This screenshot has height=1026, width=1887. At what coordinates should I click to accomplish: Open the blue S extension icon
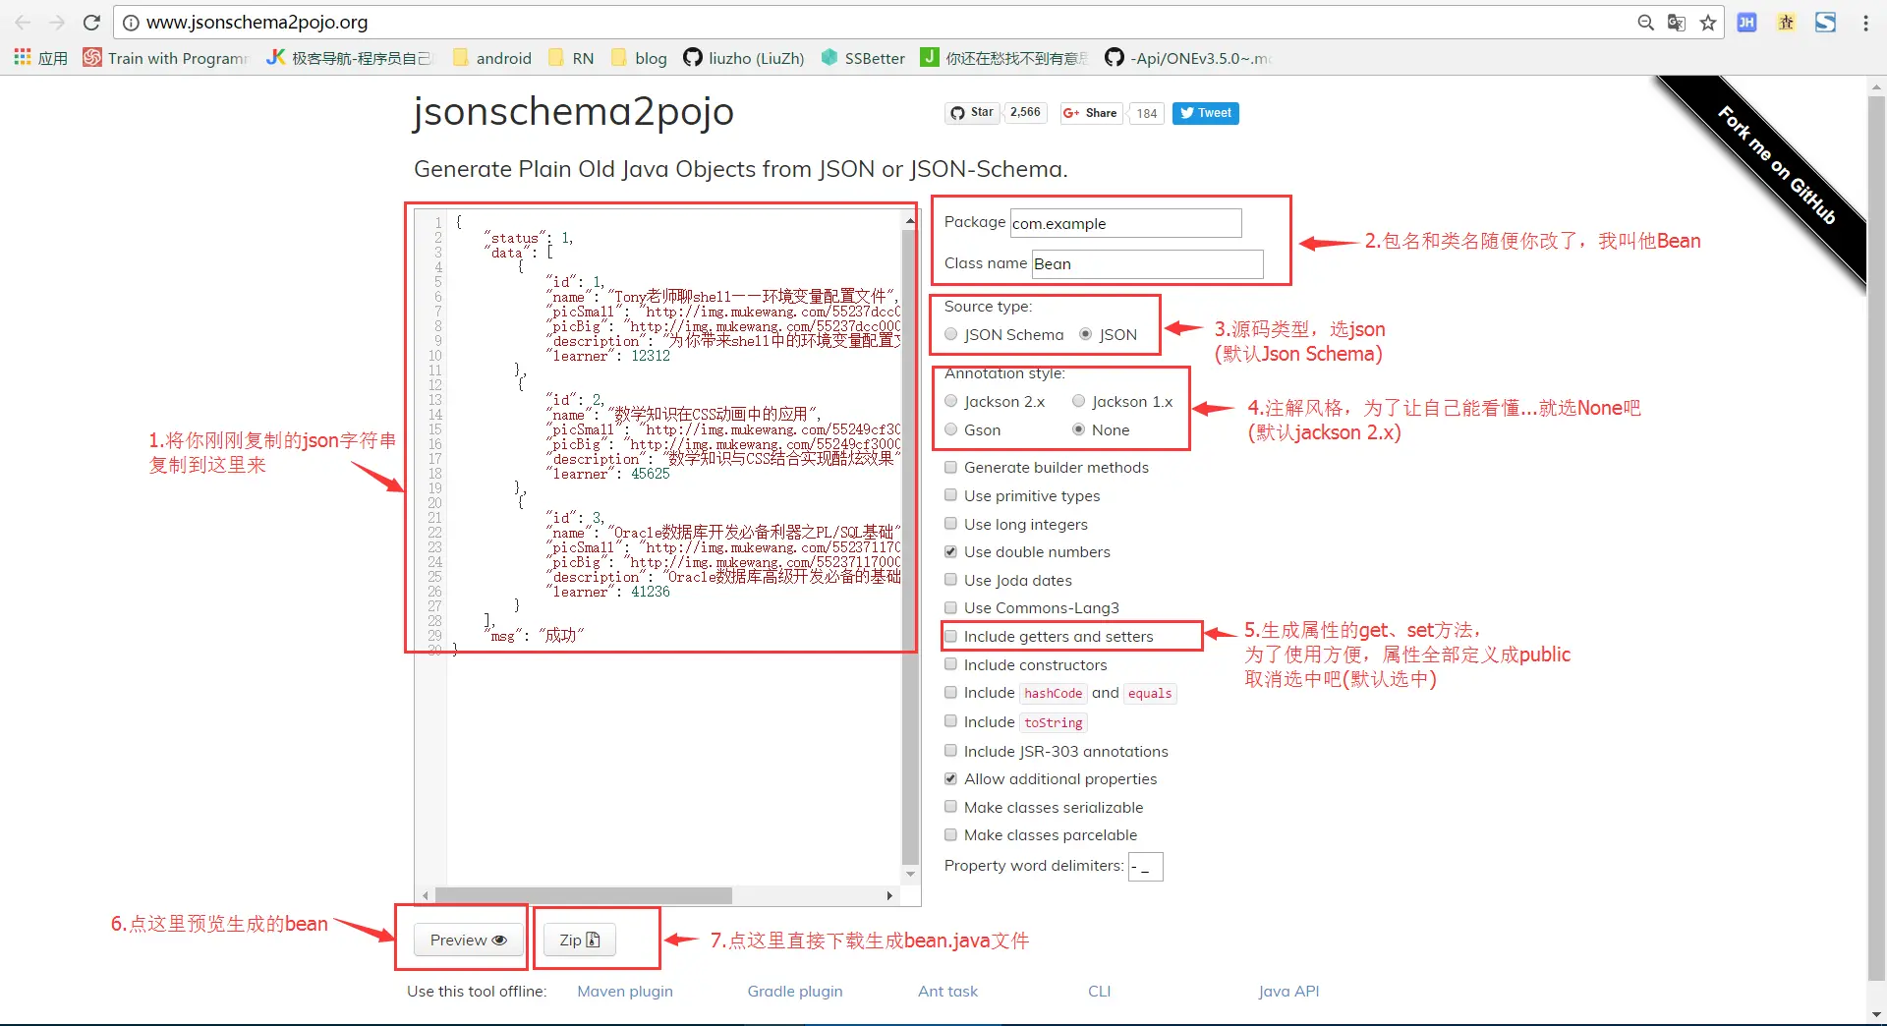[x=1825, y=23]
